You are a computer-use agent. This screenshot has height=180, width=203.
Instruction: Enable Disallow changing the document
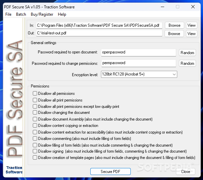tap(35, 112)
